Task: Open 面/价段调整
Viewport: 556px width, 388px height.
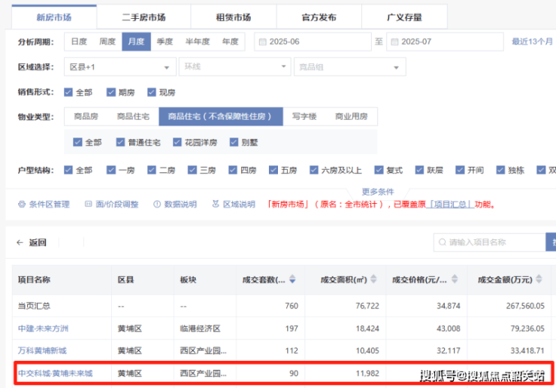Action: point(112,205)
